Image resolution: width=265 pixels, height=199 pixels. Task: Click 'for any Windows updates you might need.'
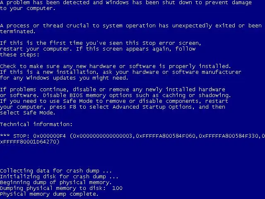(64, 78)
